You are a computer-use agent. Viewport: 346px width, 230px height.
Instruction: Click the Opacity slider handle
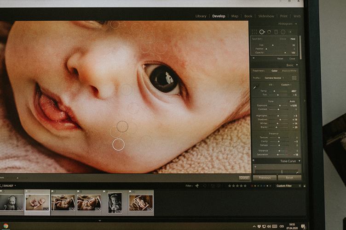(285, 53)
